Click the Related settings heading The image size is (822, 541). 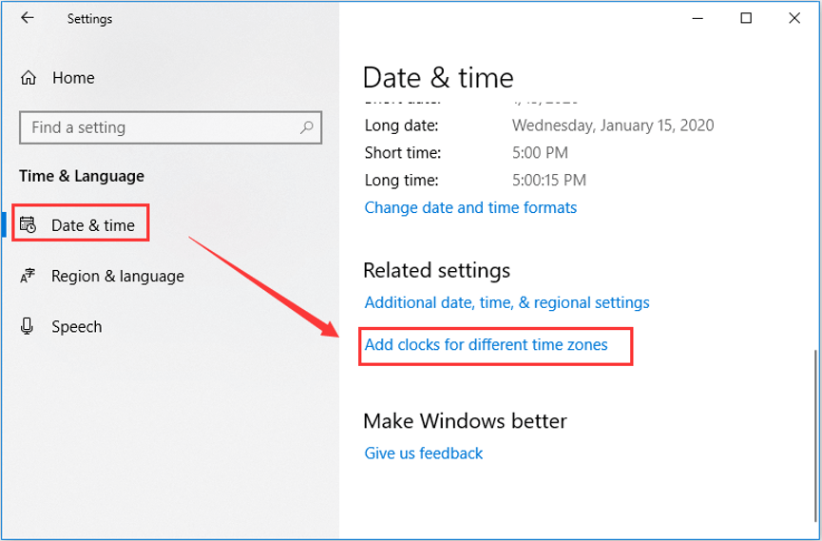pyautogui.click(x=437, y=271)
